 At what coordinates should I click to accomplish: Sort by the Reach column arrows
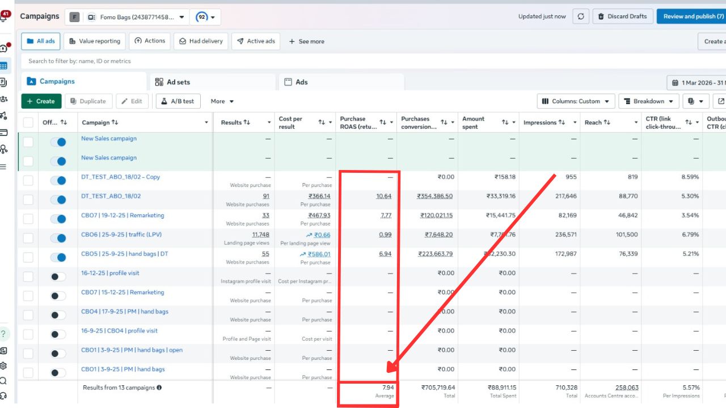pyautogui.click(x=607, y=122)
